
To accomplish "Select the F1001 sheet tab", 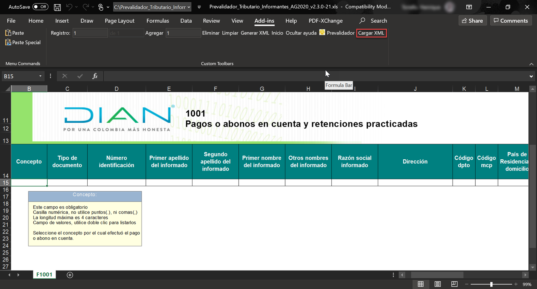I will pyautogui.click(x=44, y=275).
